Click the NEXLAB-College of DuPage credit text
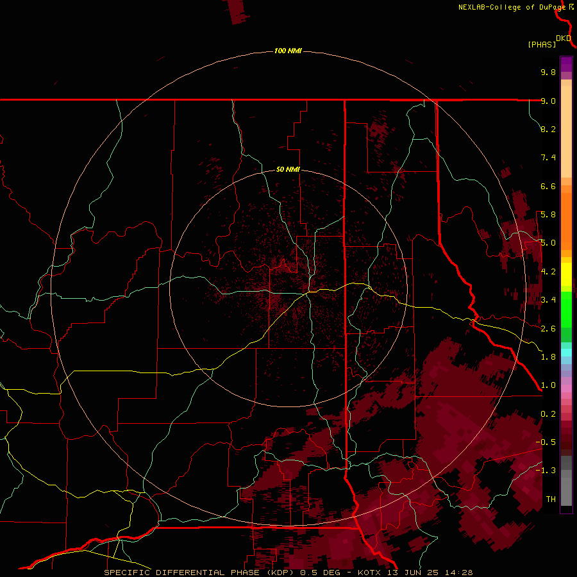The image size is (577, 577). 512,7
